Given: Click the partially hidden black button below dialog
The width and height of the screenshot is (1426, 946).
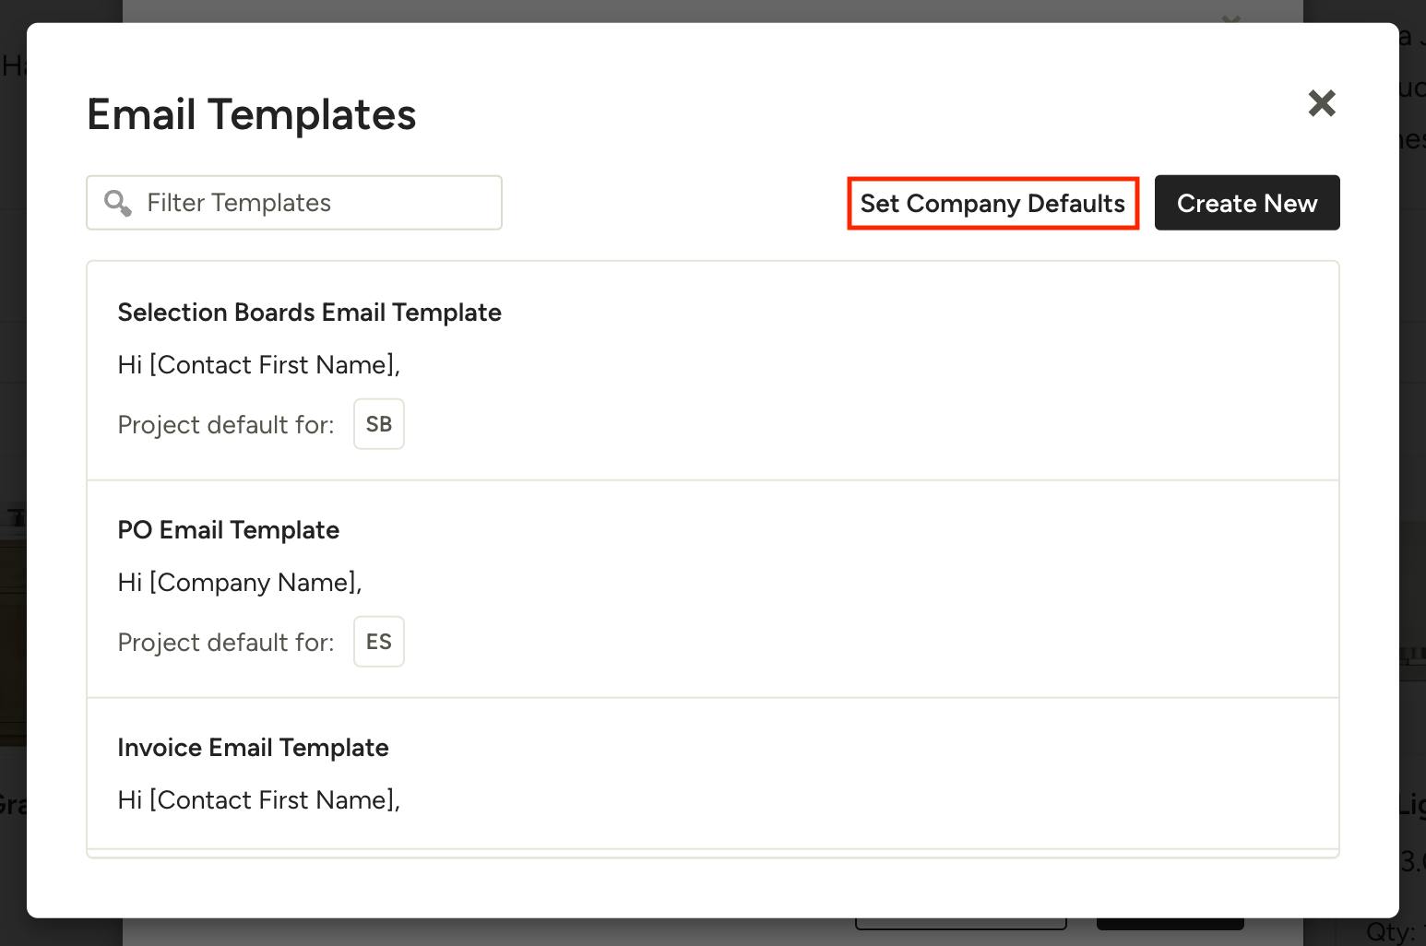Looking at the screenshot, I should [1170, 923].
